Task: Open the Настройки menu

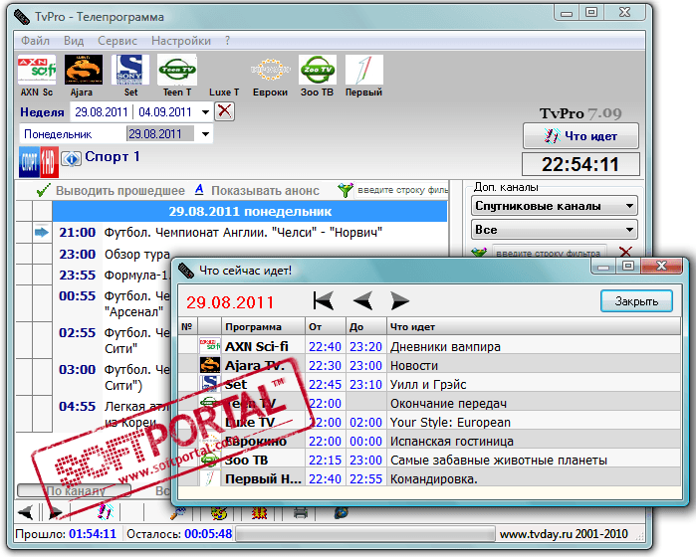Action: click(x=181, y=41)
